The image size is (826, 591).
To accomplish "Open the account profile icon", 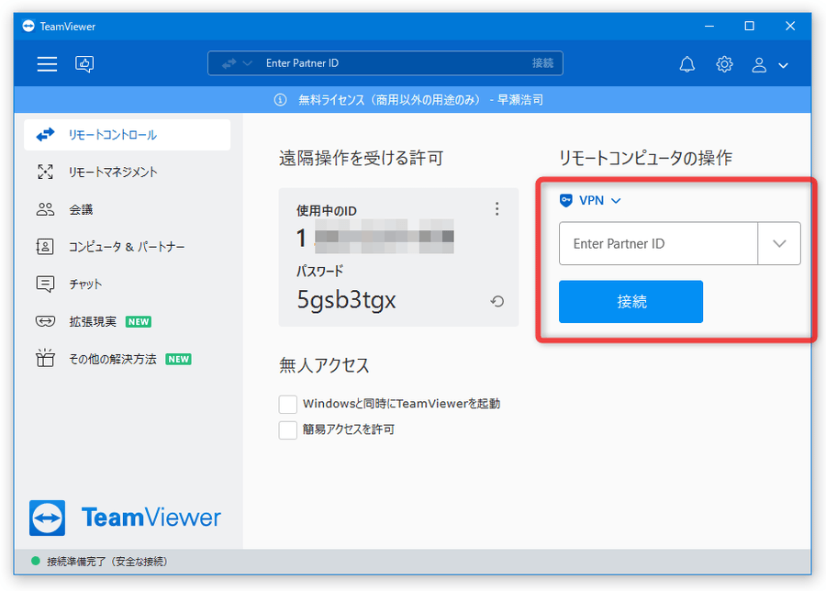I will point(759,65).
